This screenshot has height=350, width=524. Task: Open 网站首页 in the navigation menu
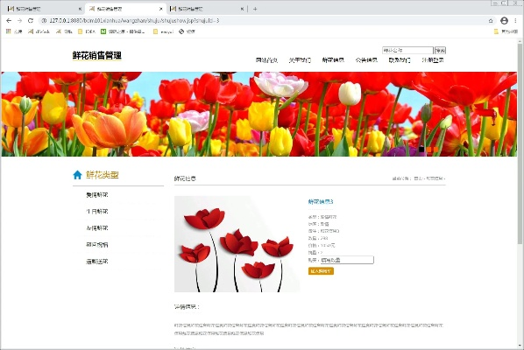click(266, 60)
